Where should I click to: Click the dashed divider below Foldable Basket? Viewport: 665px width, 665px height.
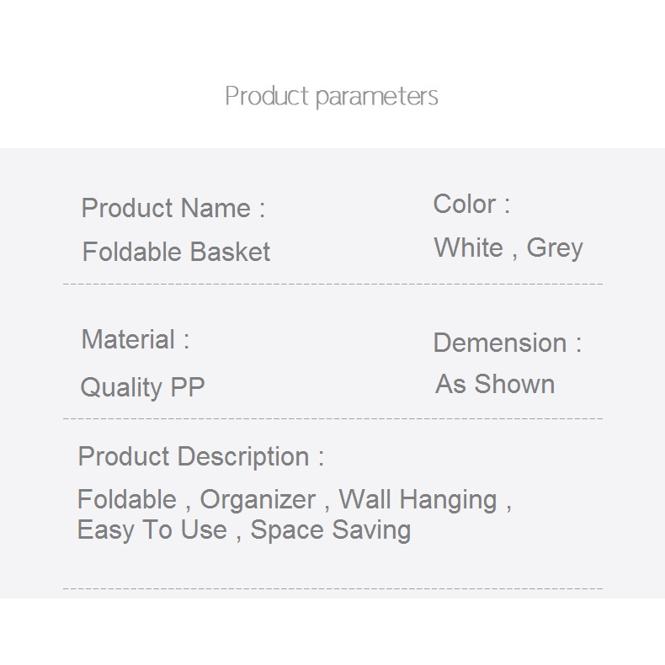332,285
